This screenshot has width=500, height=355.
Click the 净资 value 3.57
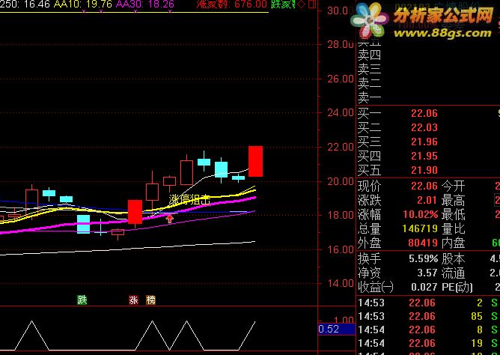click(x=427, y=273)
